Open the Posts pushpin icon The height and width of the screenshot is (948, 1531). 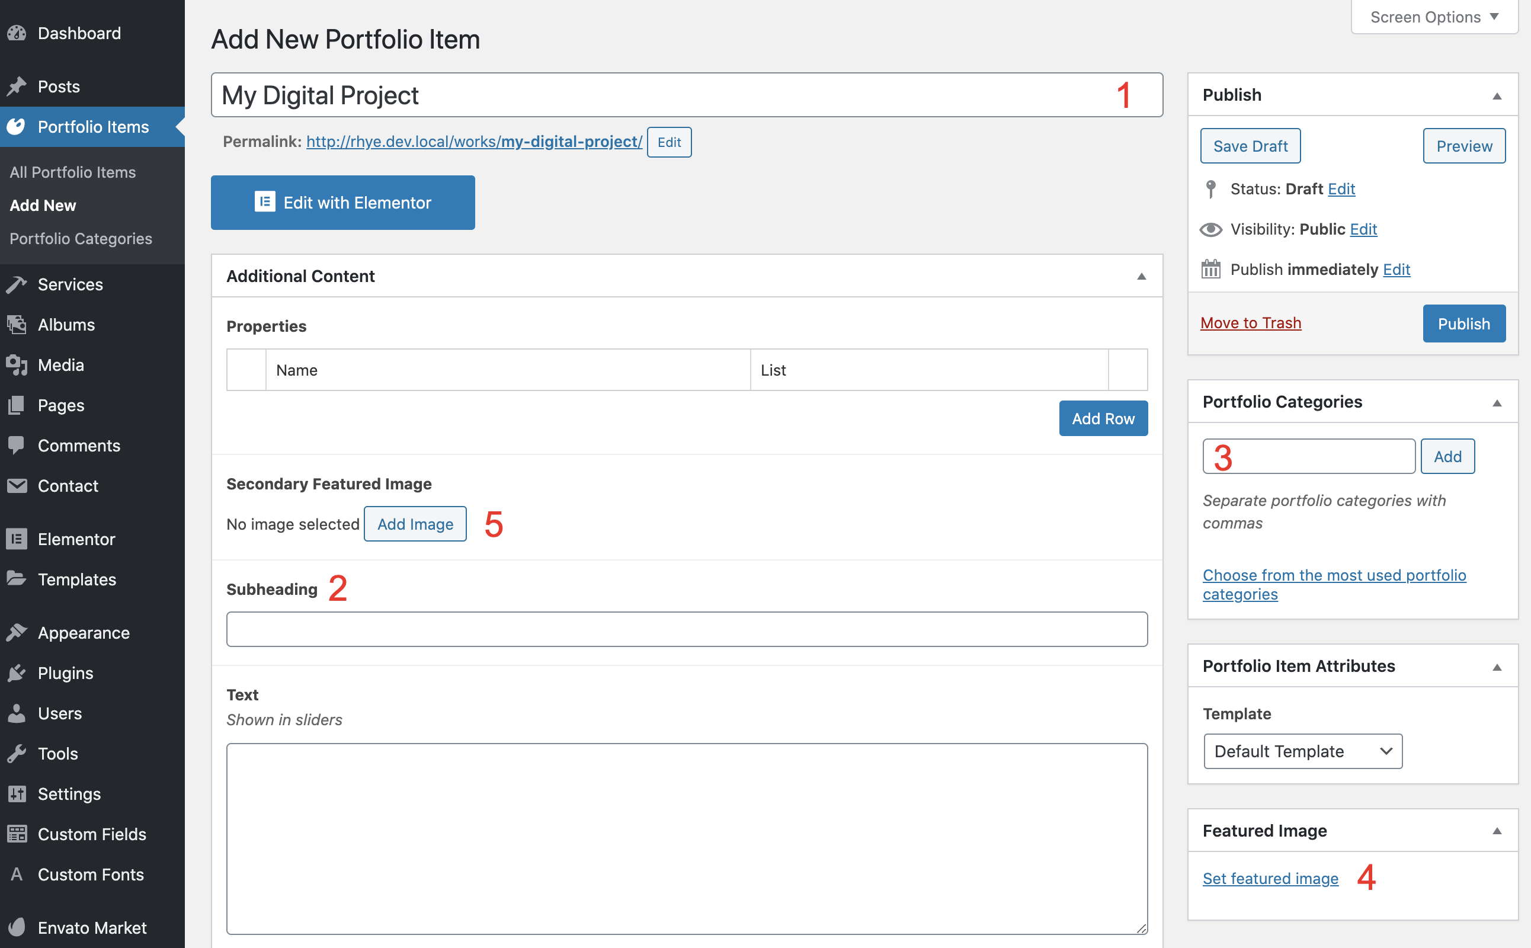(17, 87)
